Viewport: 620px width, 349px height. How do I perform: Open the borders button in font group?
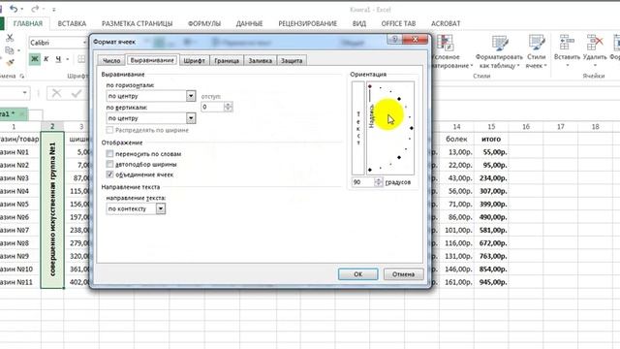click(x=81, y=59)
